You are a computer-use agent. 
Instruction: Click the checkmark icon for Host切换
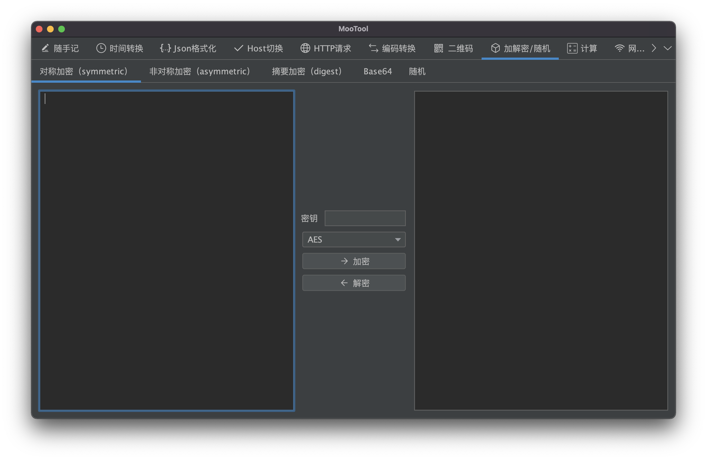tap(239, 48)
